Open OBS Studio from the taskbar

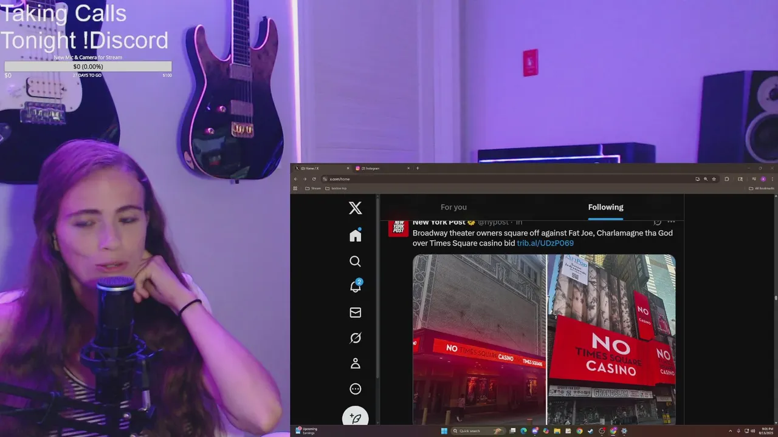[x=602, y=431]
